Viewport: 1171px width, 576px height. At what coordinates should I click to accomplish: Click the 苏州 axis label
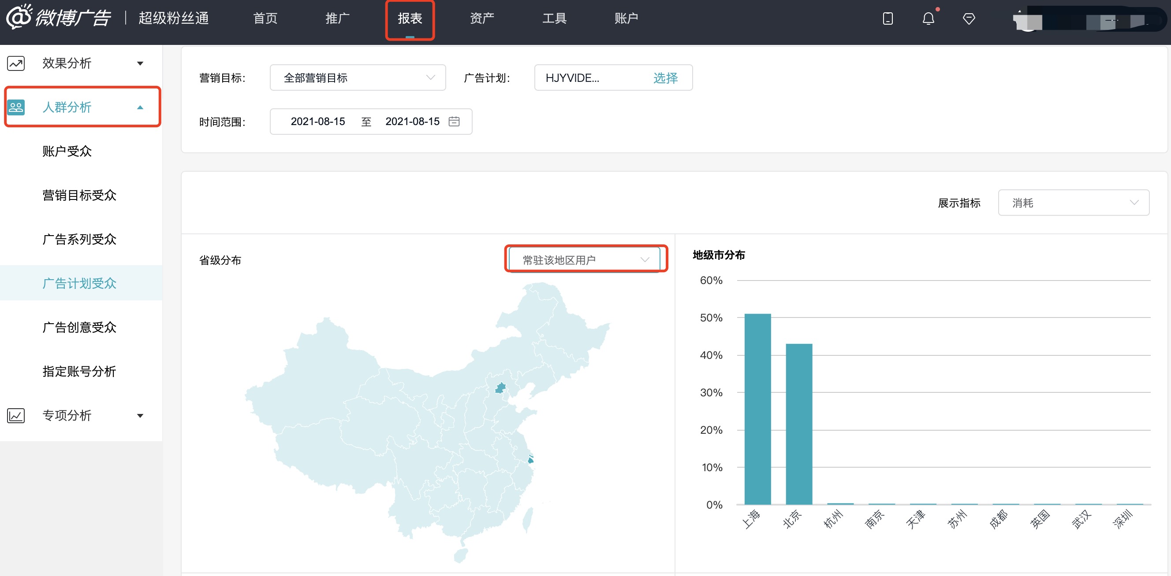tap(957, 519)
